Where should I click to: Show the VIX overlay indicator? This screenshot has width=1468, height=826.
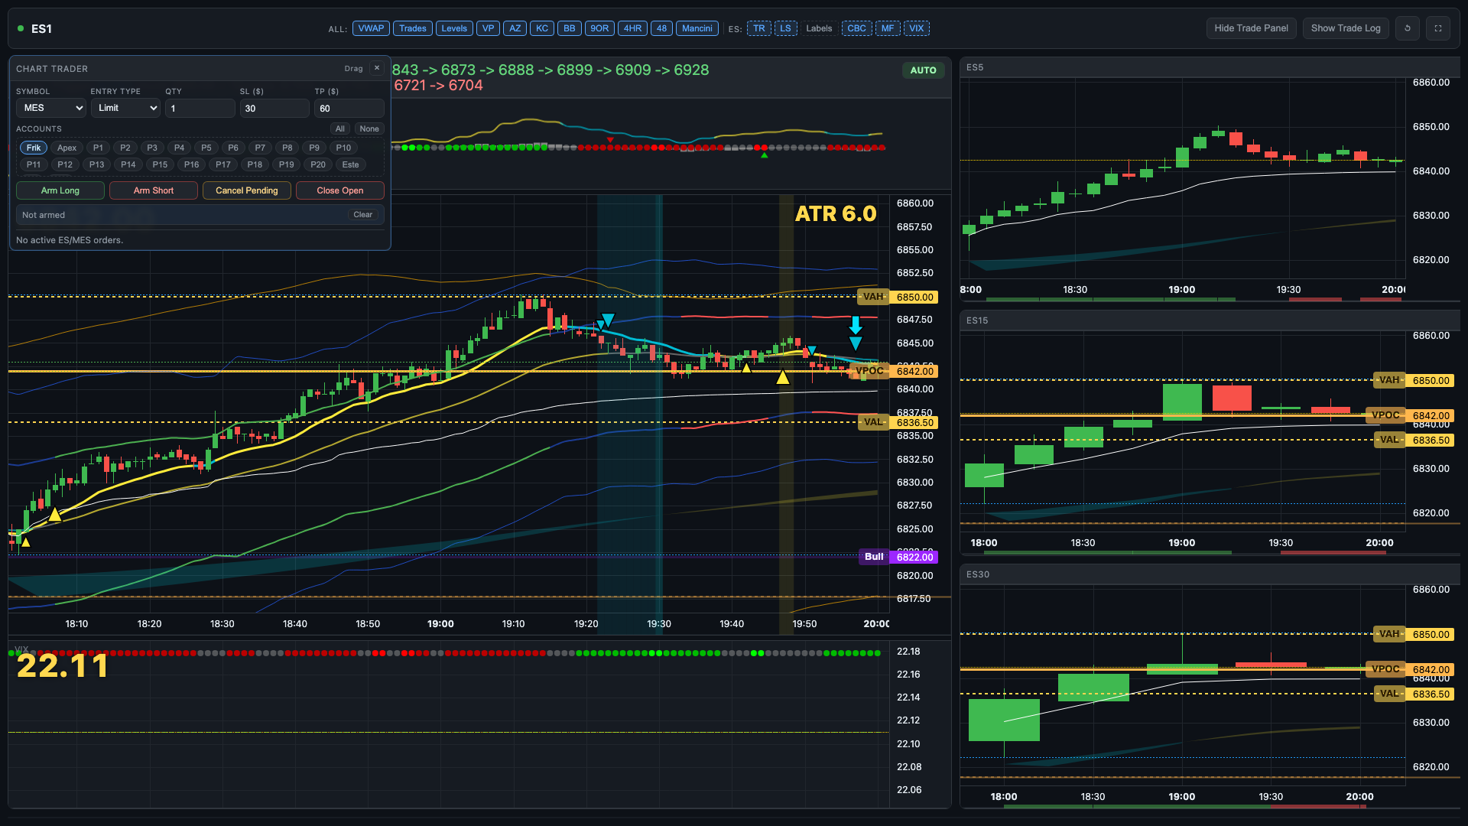pos(917,28)
